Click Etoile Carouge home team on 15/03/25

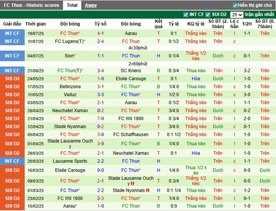coord(70,170)
